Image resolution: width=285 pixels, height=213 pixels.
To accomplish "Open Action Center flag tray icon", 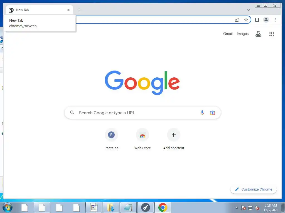I will click(x=244, y=208).
